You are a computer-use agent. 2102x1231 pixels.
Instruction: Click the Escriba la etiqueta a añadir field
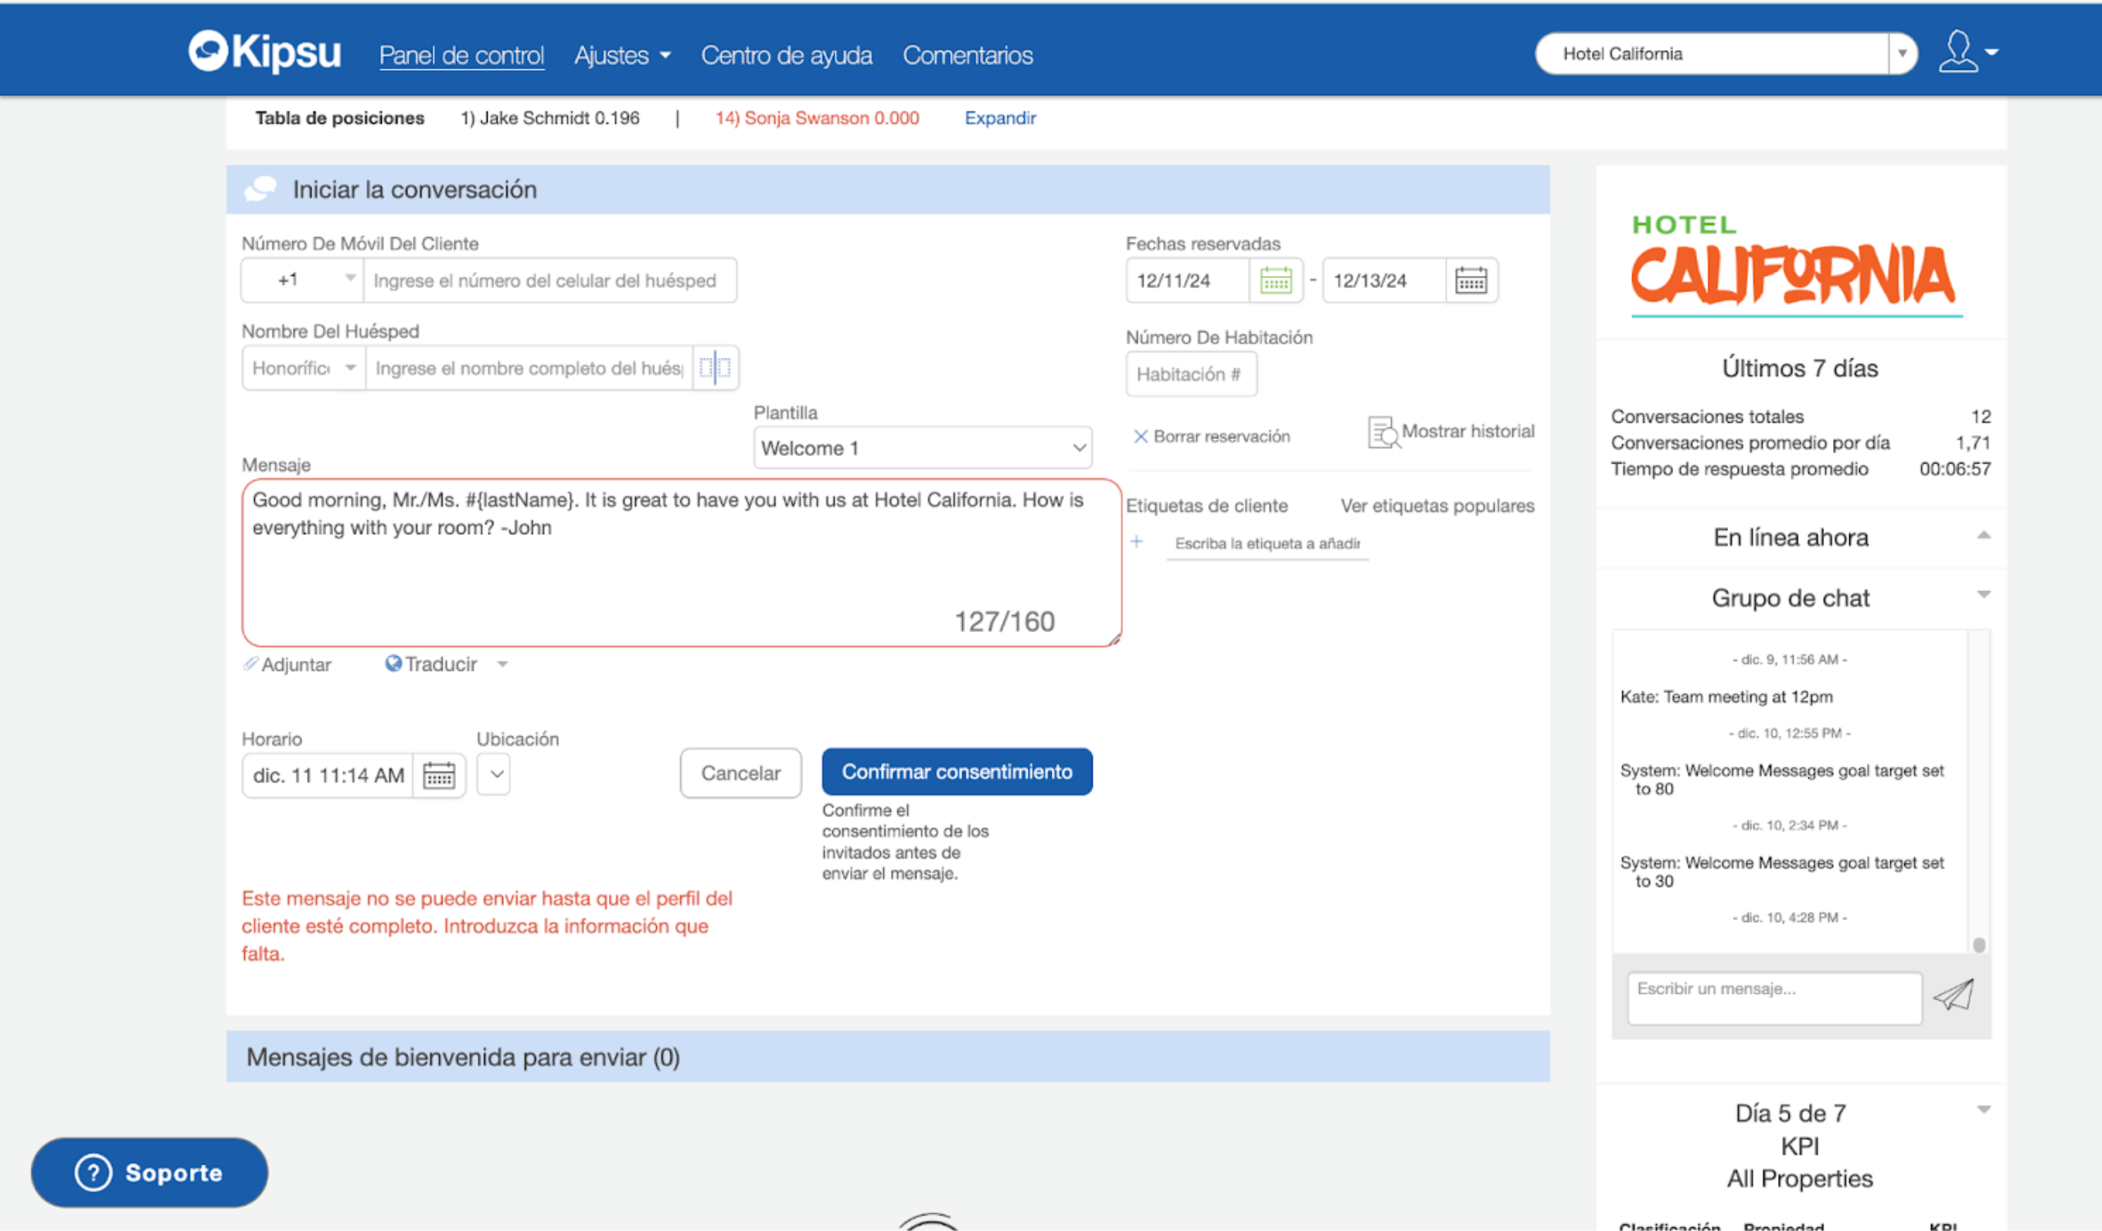(1267, 542)
